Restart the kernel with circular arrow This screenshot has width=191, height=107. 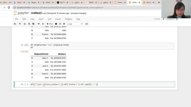pyautogui.click(x=60, y=24)
